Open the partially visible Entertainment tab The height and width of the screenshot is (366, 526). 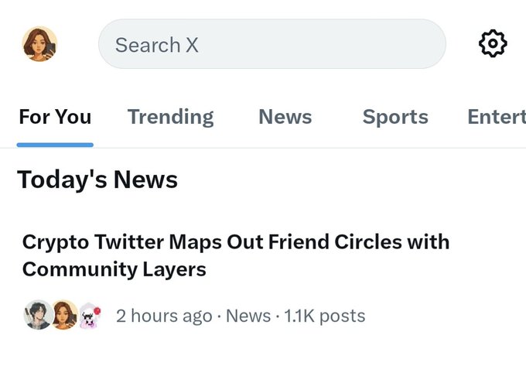pos(497,117)
